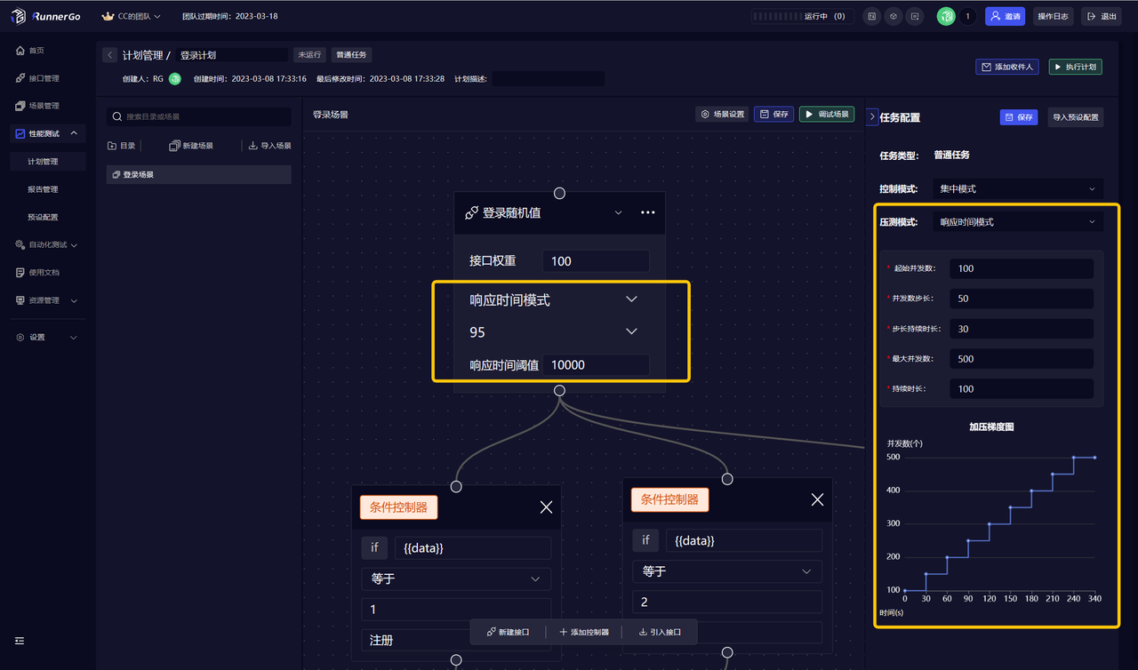Close the left 条件控制器 card
The width and height of the screenshot is (1138, 670).
pyautogui.click(x=546, y=507)
